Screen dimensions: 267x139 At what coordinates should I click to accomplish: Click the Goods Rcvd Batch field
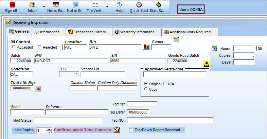[x=177, y=61]
